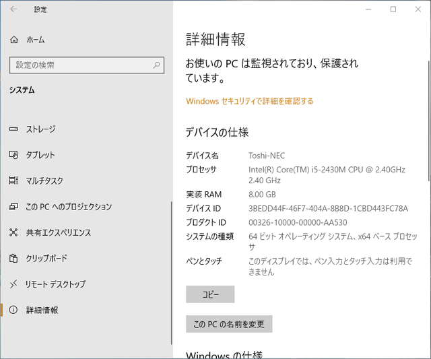Click この PC の名前を変更 button

[x=229, y=324]
